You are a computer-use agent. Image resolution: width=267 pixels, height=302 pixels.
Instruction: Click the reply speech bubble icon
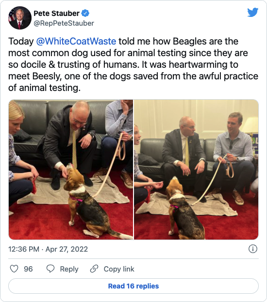[50, 269]
